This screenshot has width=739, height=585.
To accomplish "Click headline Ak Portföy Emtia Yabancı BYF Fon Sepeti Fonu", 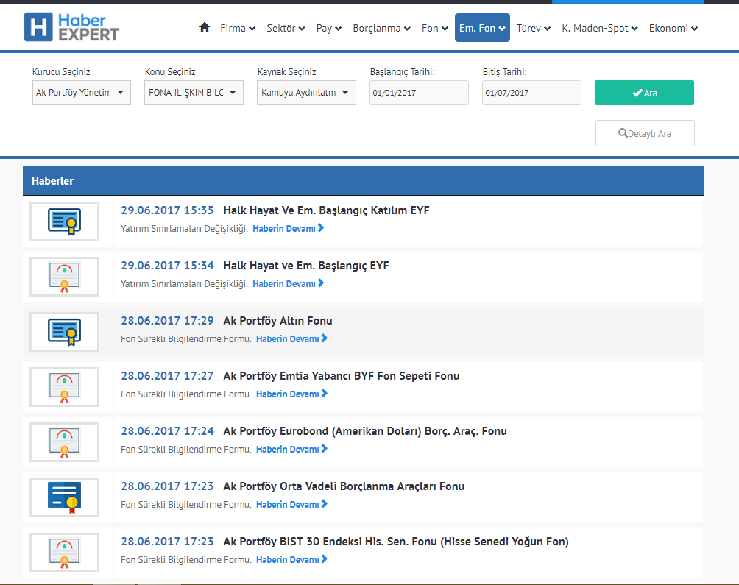I will pyautogui.click(x=342, y=376).
